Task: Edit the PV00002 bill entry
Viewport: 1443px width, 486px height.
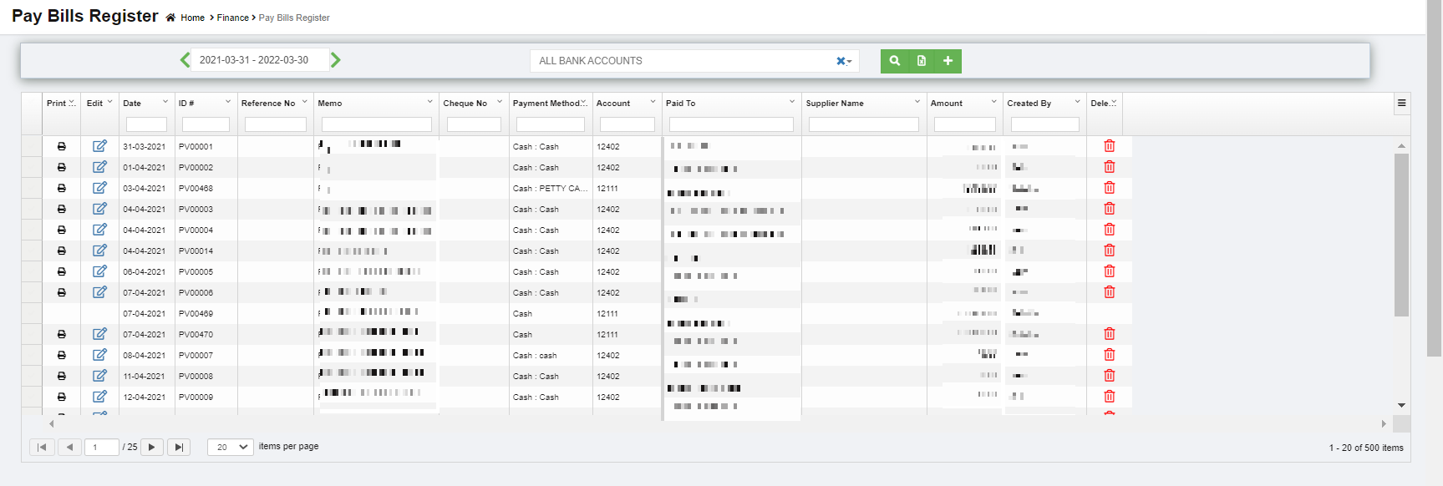Action: [99, 167]
